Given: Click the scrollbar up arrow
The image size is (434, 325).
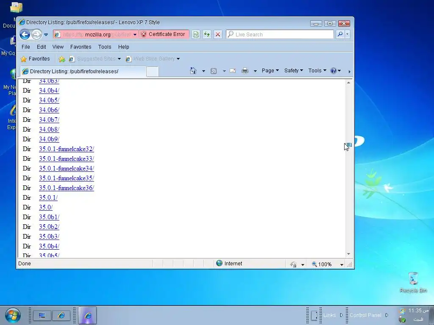Looking at the screenshot, I should point(348,83).
